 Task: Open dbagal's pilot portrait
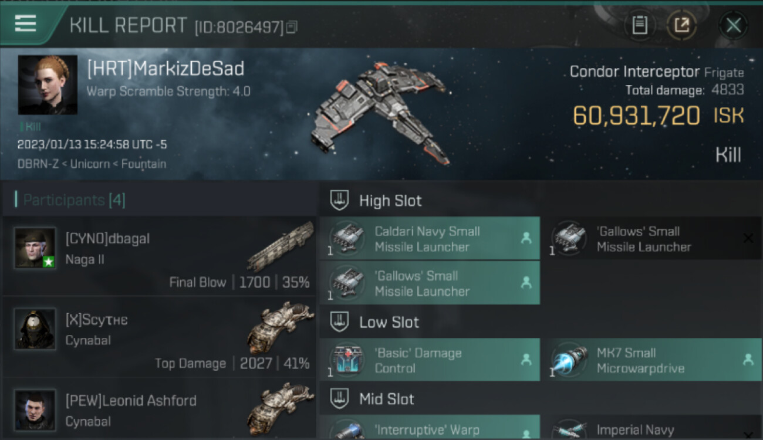coord(35,248)
